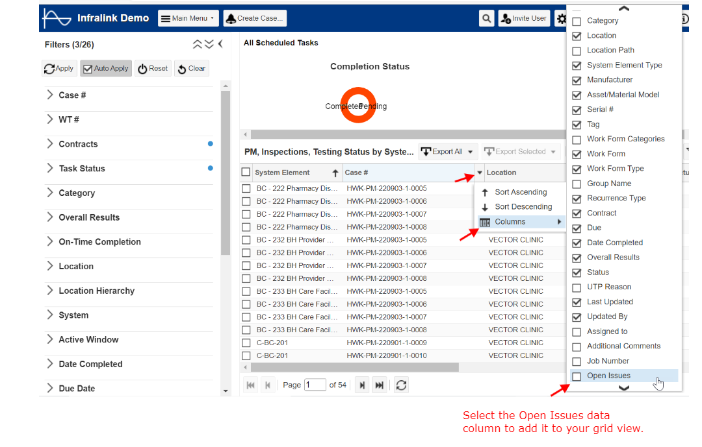Collapse all filters double-chevron up icon

click(x=198, y=44)
